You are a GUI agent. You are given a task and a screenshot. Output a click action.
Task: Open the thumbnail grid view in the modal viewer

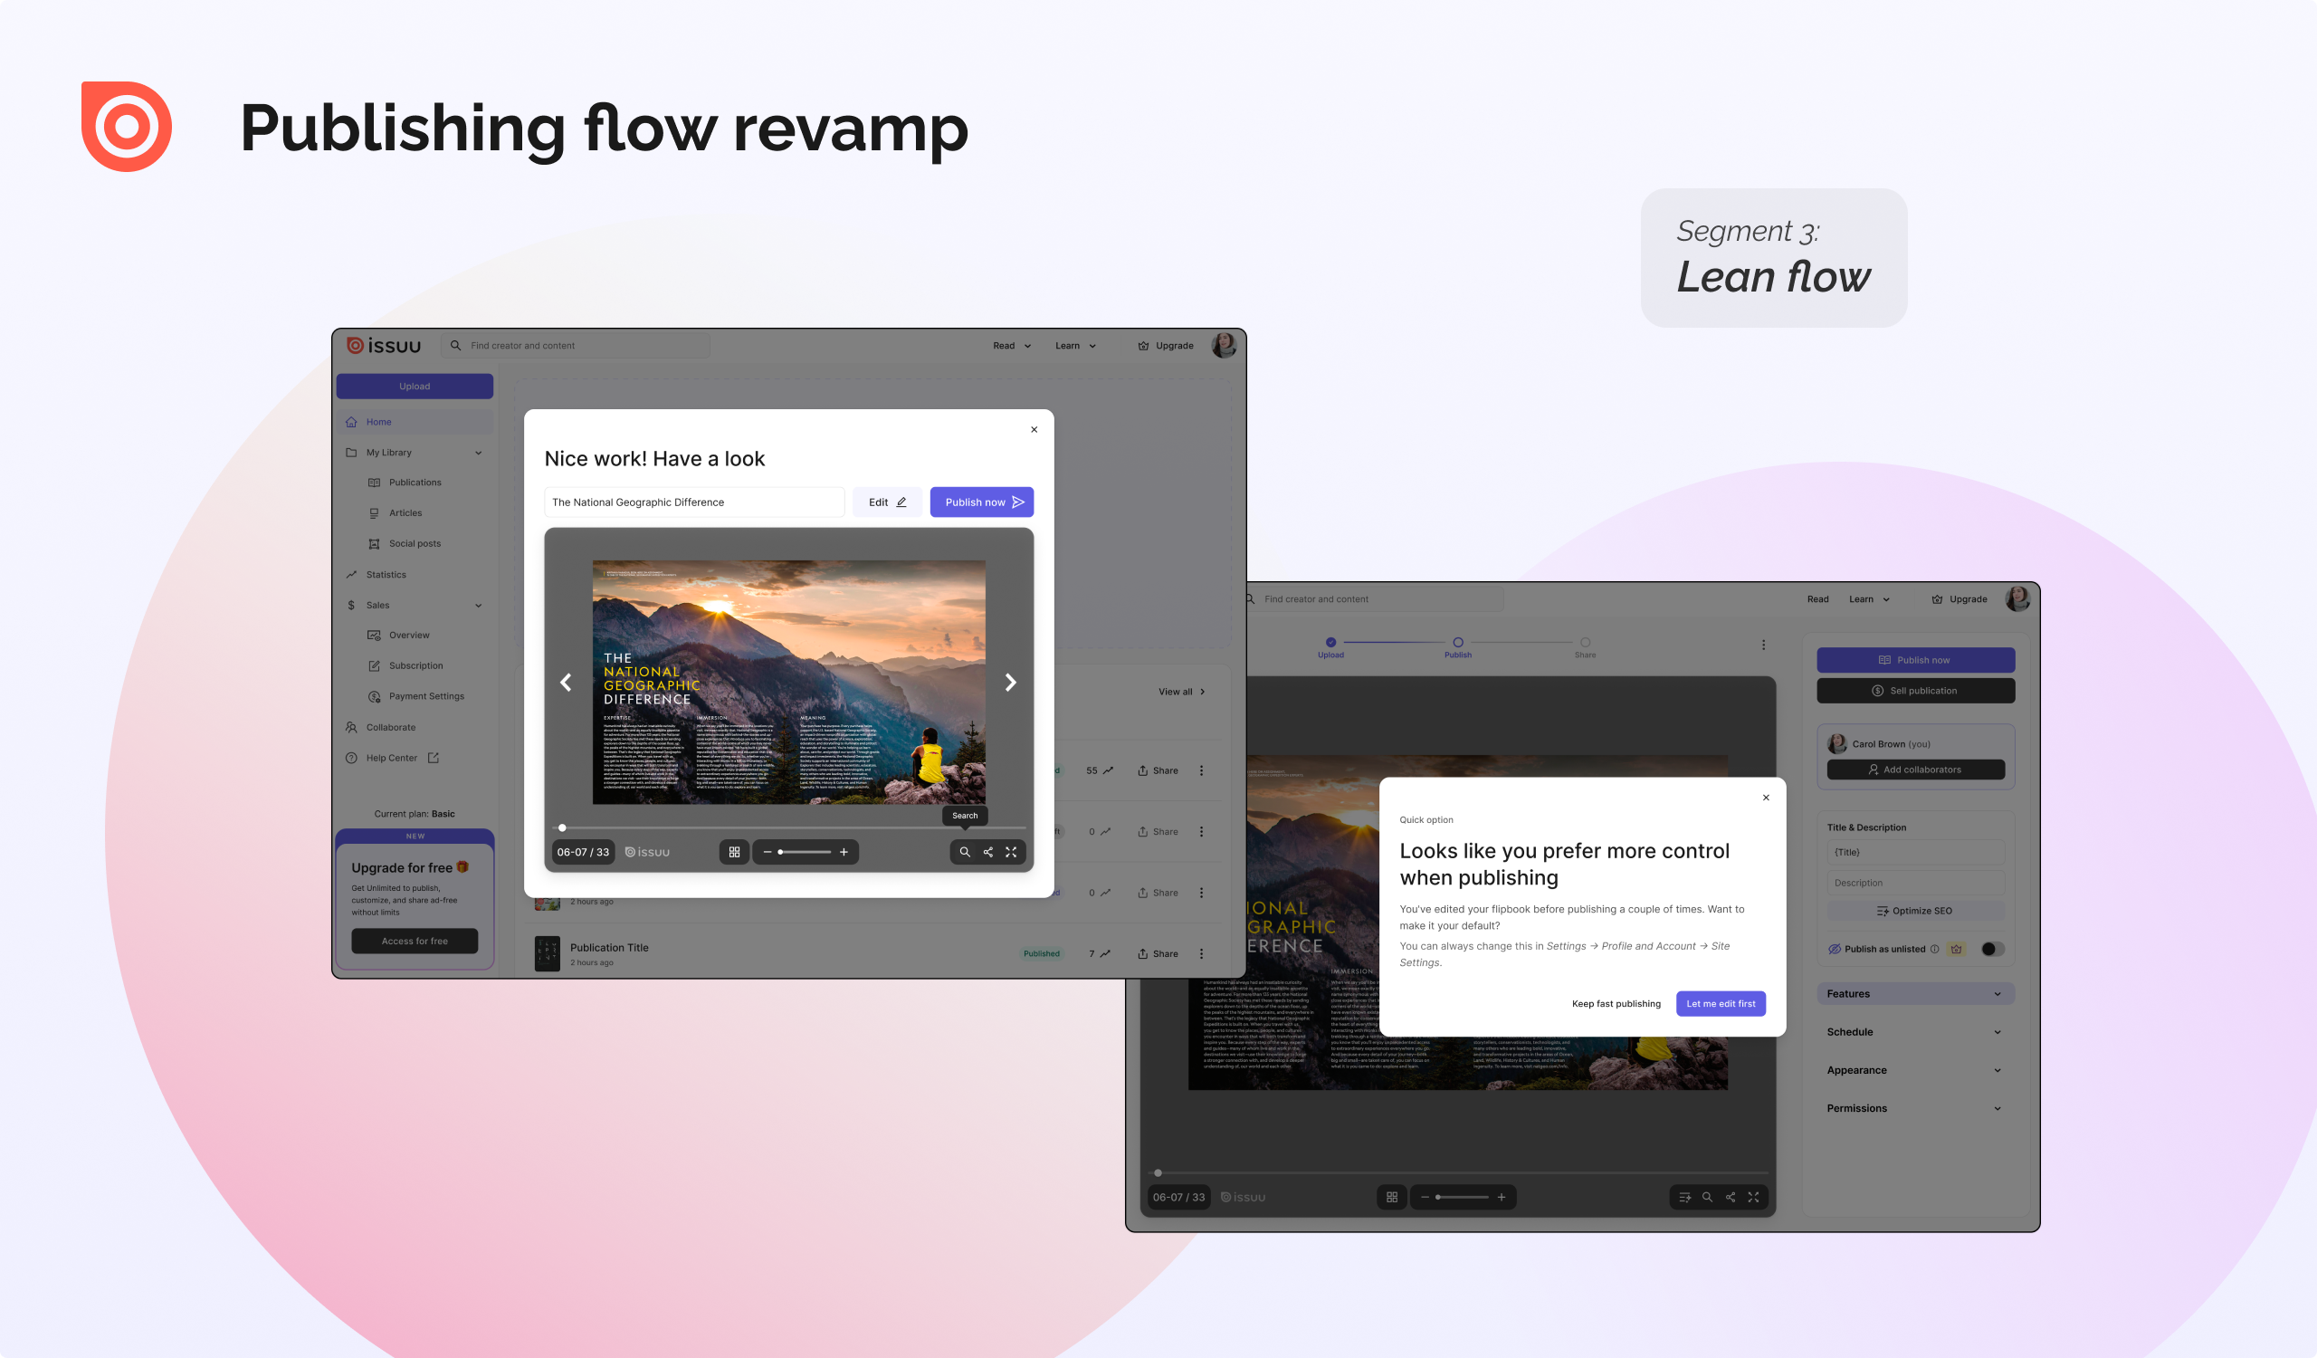pos(734,852)
